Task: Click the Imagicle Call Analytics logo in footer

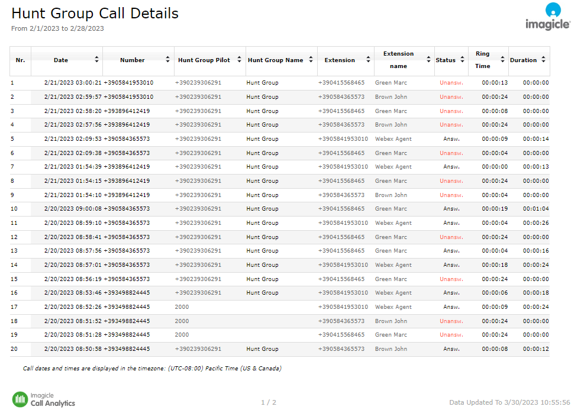Action: 44,399
